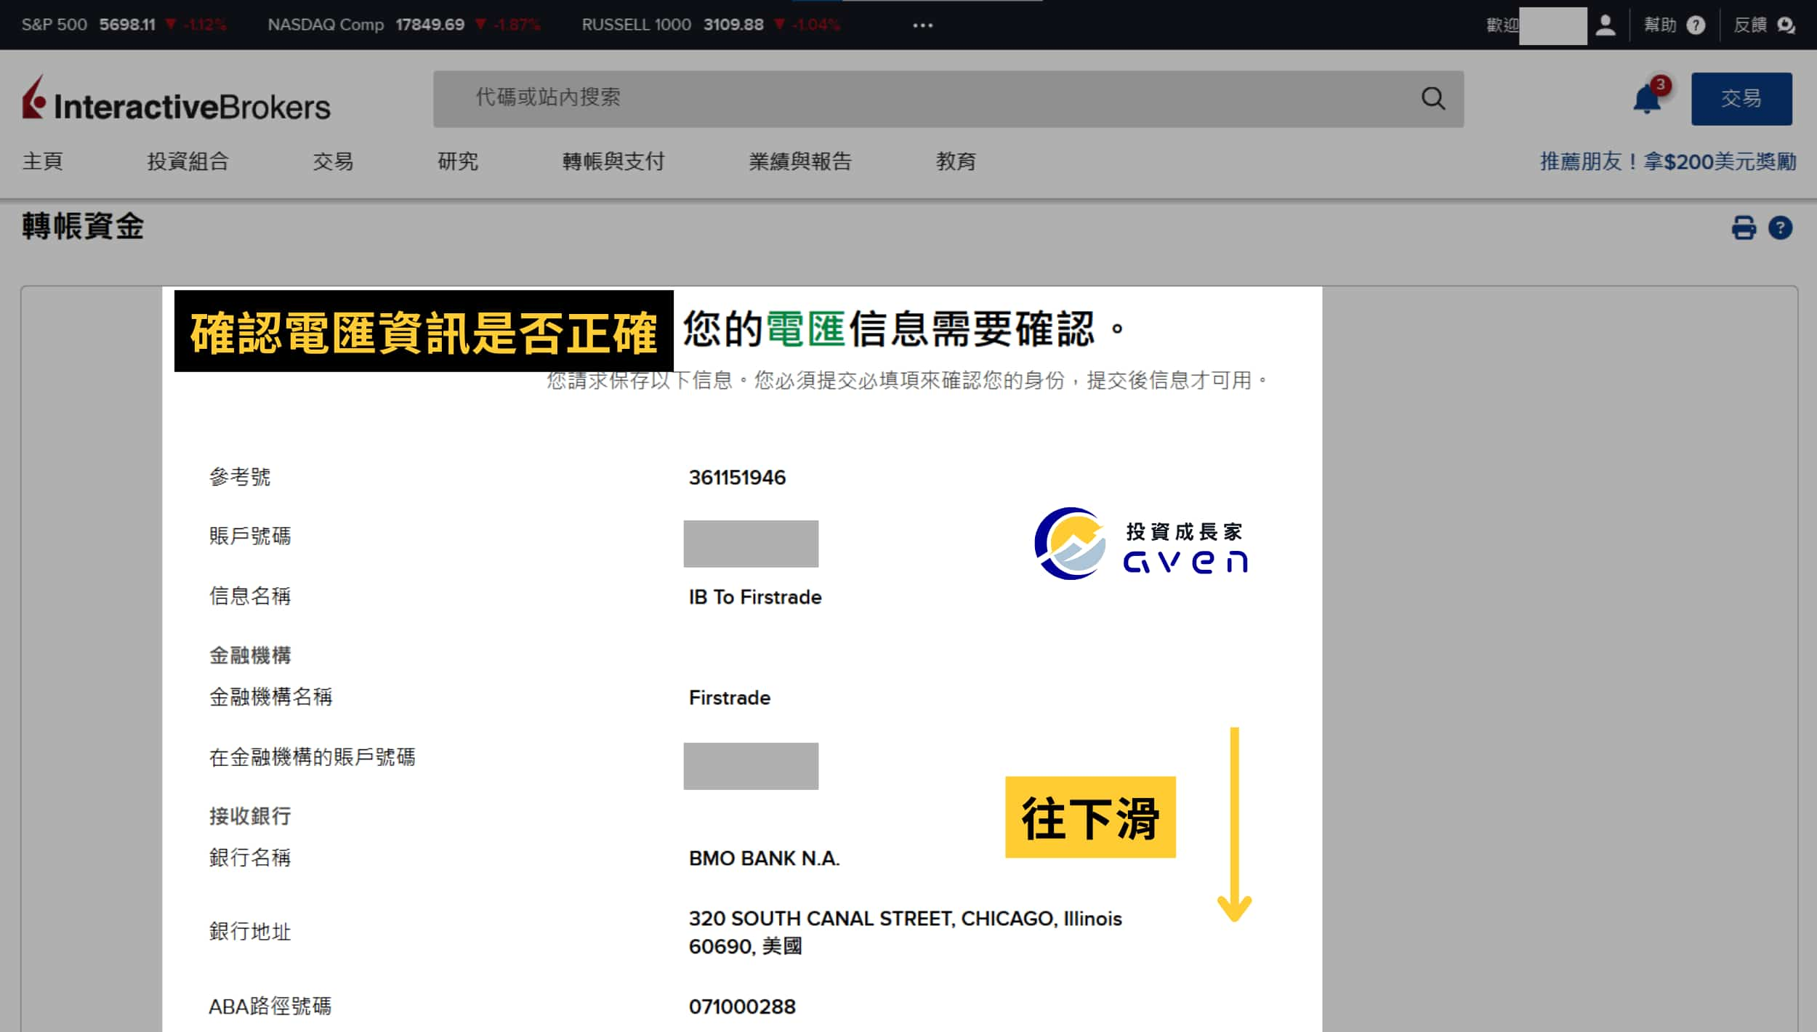Open the 轉帳與支付 menu
Image resolution: width=1817 pixels, height=1032 pixels.
pos(613,161)
